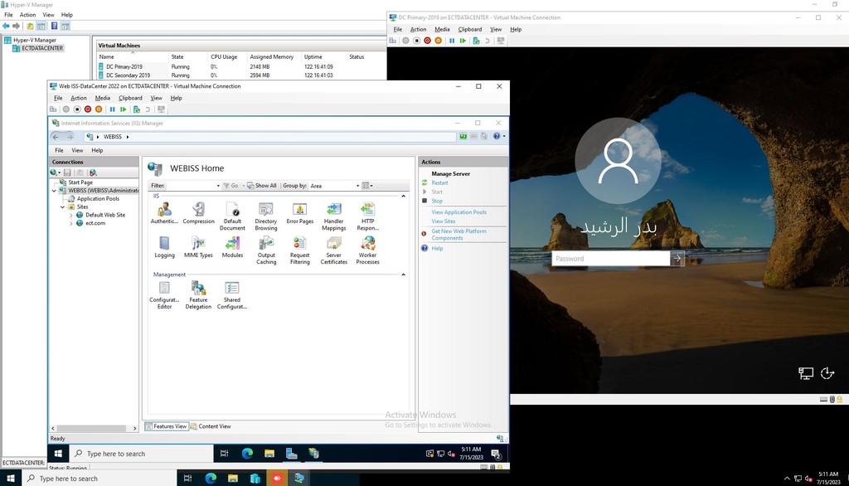The image size is (849, 486).
Task: Click the red Shut Down button in Web ISS VM toolbar
Action: [88, 109]
